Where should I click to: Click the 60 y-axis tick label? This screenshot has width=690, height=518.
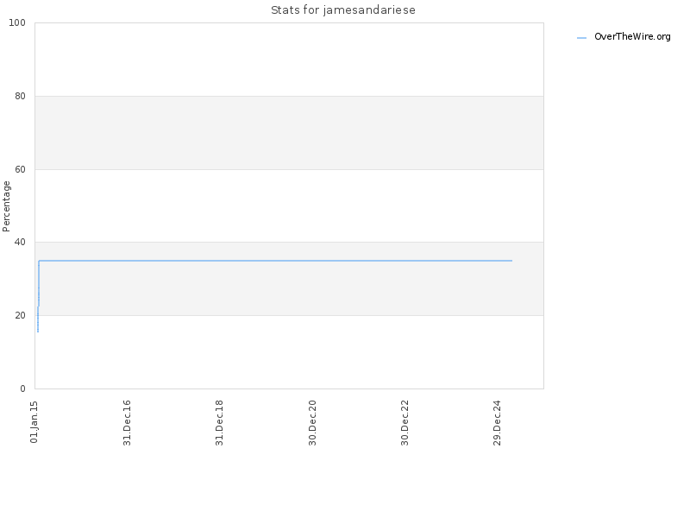(x=20, y=169)
